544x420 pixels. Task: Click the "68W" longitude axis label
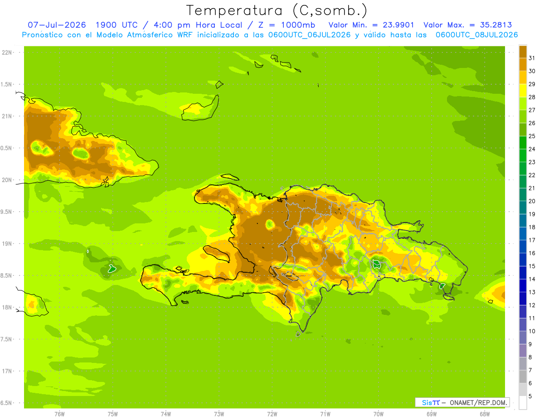[485, 414]
